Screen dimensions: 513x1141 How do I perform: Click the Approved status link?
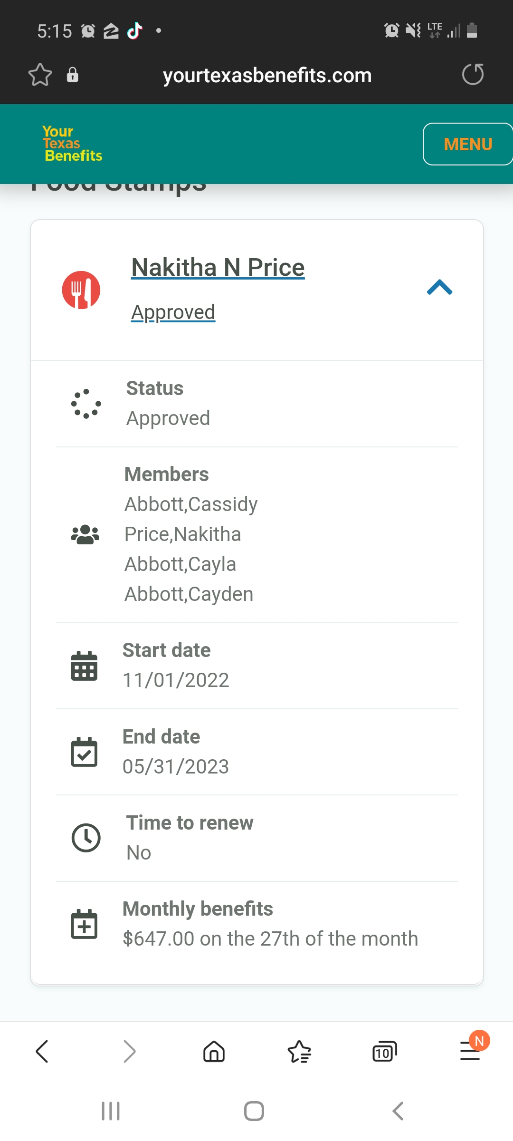pos(173,312)
